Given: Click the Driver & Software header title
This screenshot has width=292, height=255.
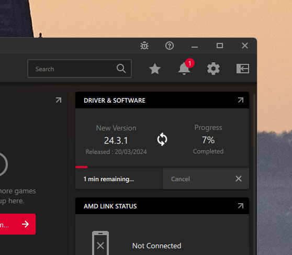Looking at the screenshot, I should coord(115,101).
